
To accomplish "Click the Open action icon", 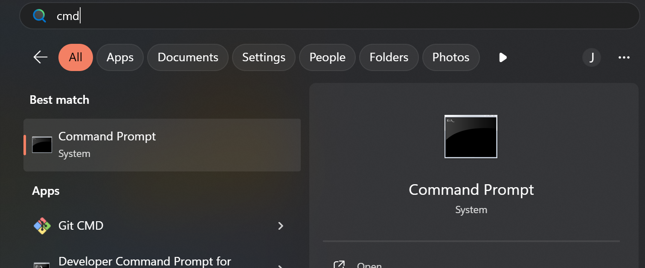I will pos(339,265).
